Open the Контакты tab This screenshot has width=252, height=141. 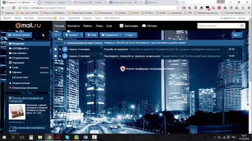tap(74, 26)
